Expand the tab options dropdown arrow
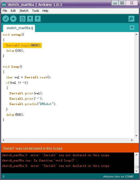140x180 pixels. click(132, 28)
